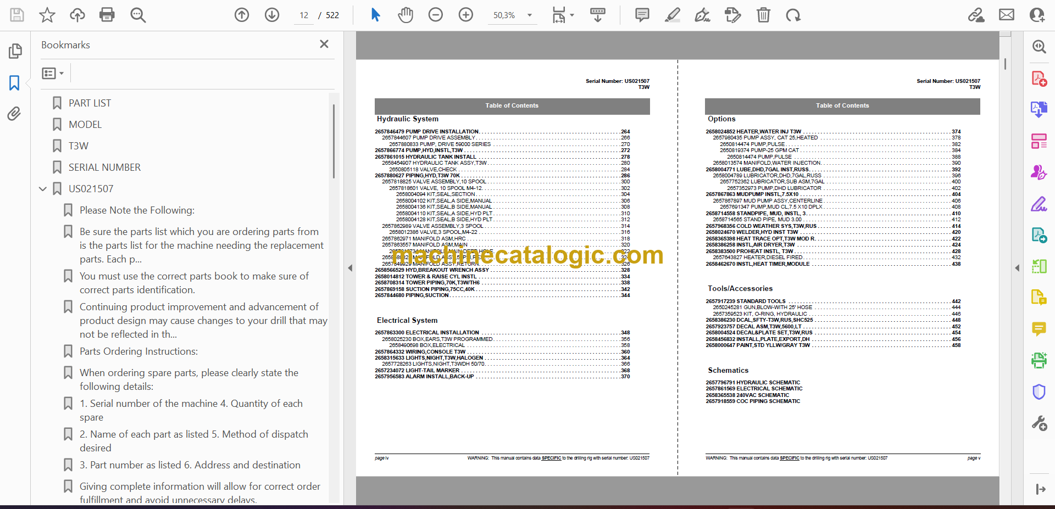Image resolution: width=1055 pixels, height=509 pixels.
Task: Open 'Parts Ordering Instructions:' bookmark
Action: [138, 351]
